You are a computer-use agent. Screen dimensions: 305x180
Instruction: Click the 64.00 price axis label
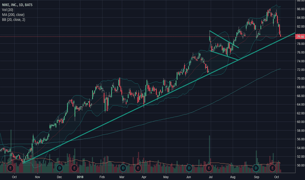[x=300, y=104]
